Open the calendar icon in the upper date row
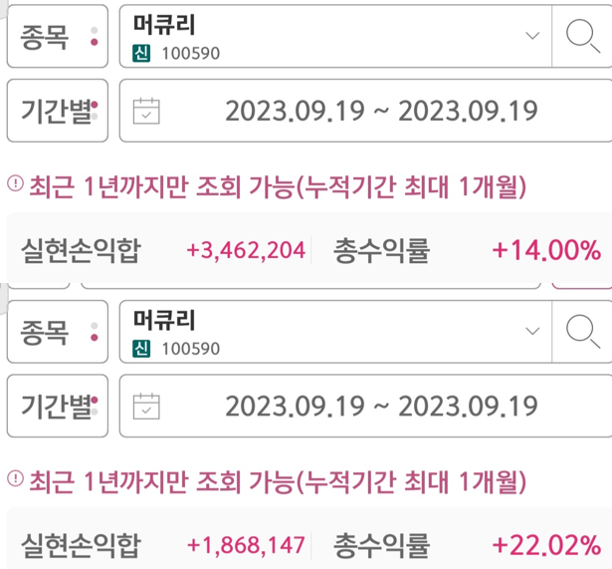 click(x=146, y=111)
